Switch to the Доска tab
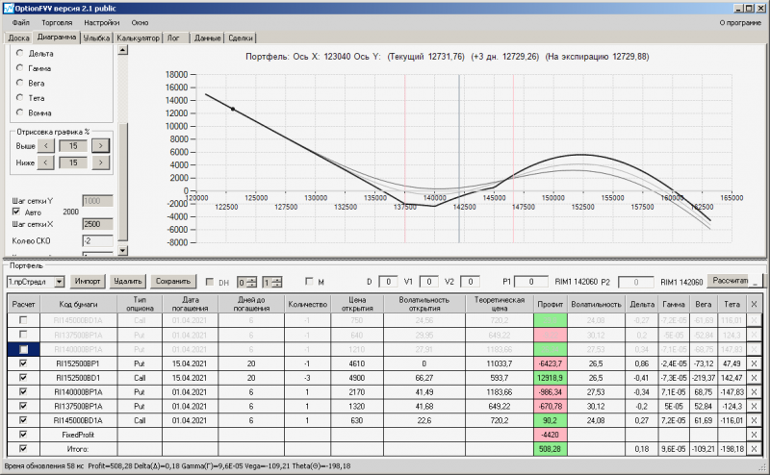770x475 pixels. (x=18, y=37)
